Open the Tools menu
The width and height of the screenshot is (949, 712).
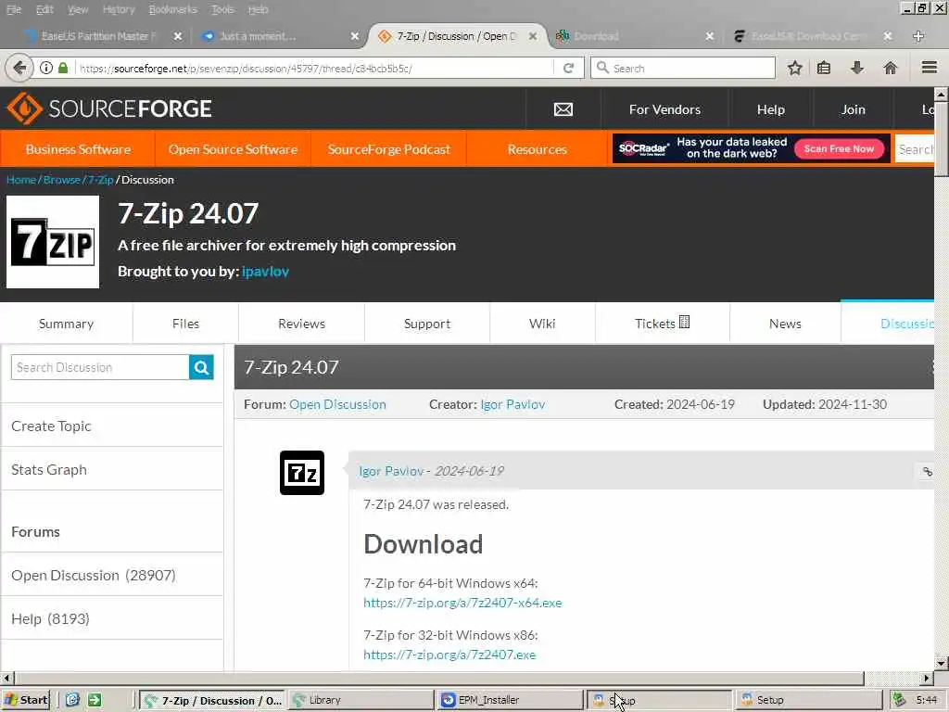[222, 9]
